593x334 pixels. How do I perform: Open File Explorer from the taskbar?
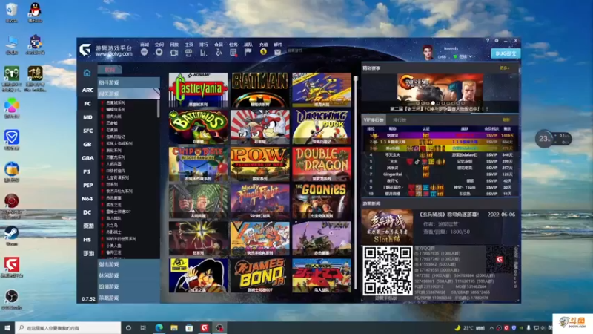click(174, 327)
